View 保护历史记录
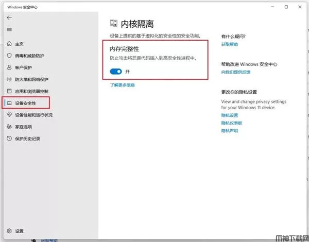This screenshot has height=242, width=309. pyautogui.click(x=27, y=139)
